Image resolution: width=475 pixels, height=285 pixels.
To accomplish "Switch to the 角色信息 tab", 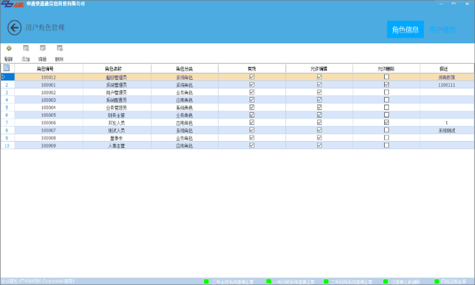I will point(405,29).
